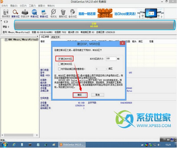Open the View (查看) menu
Viewport: 177px width, 148px height.
coord(41,6)
